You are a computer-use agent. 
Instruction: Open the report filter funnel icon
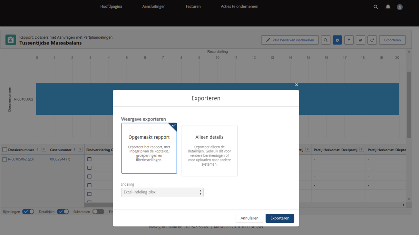349,40
